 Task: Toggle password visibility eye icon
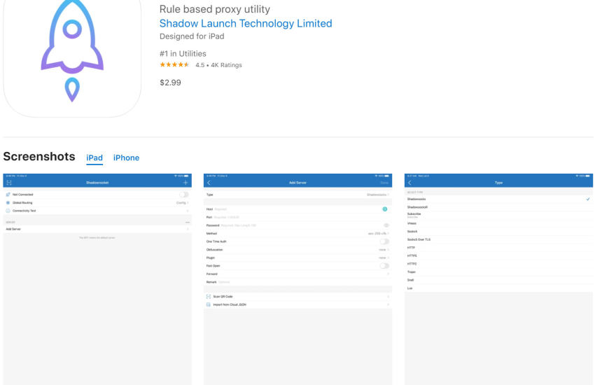point(386,225)
